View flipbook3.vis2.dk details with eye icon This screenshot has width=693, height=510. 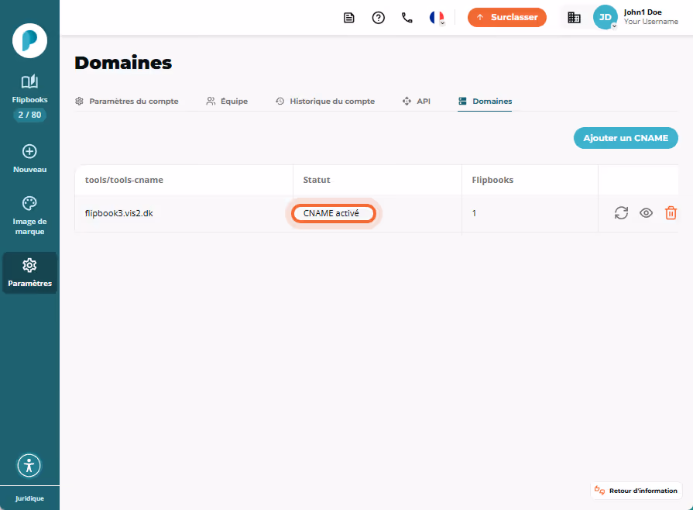click(646, 213)
